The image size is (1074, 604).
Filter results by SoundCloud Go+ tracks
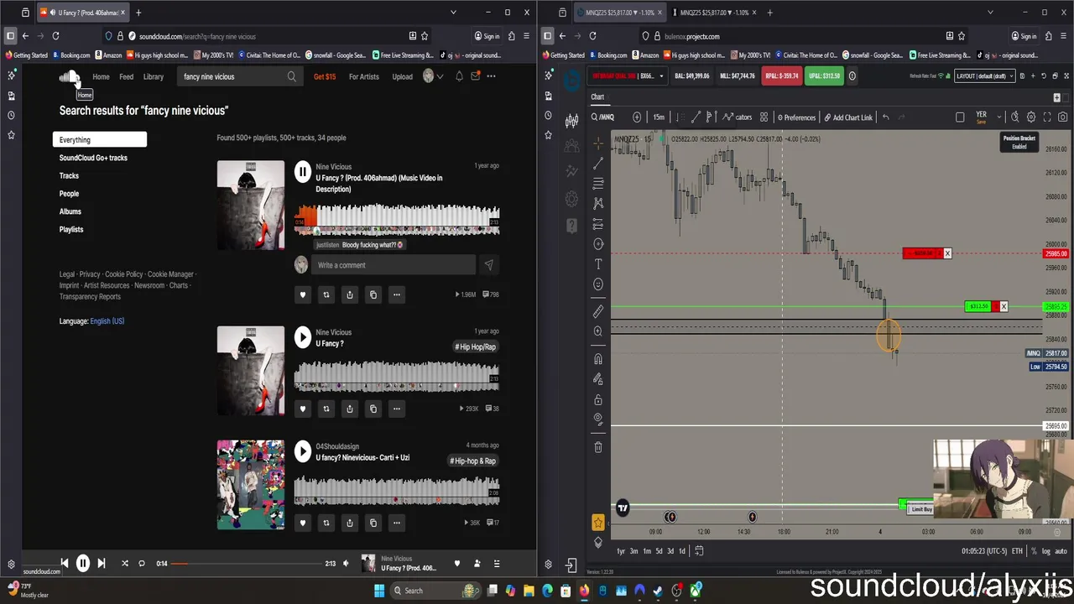click(x=93, y=158)
